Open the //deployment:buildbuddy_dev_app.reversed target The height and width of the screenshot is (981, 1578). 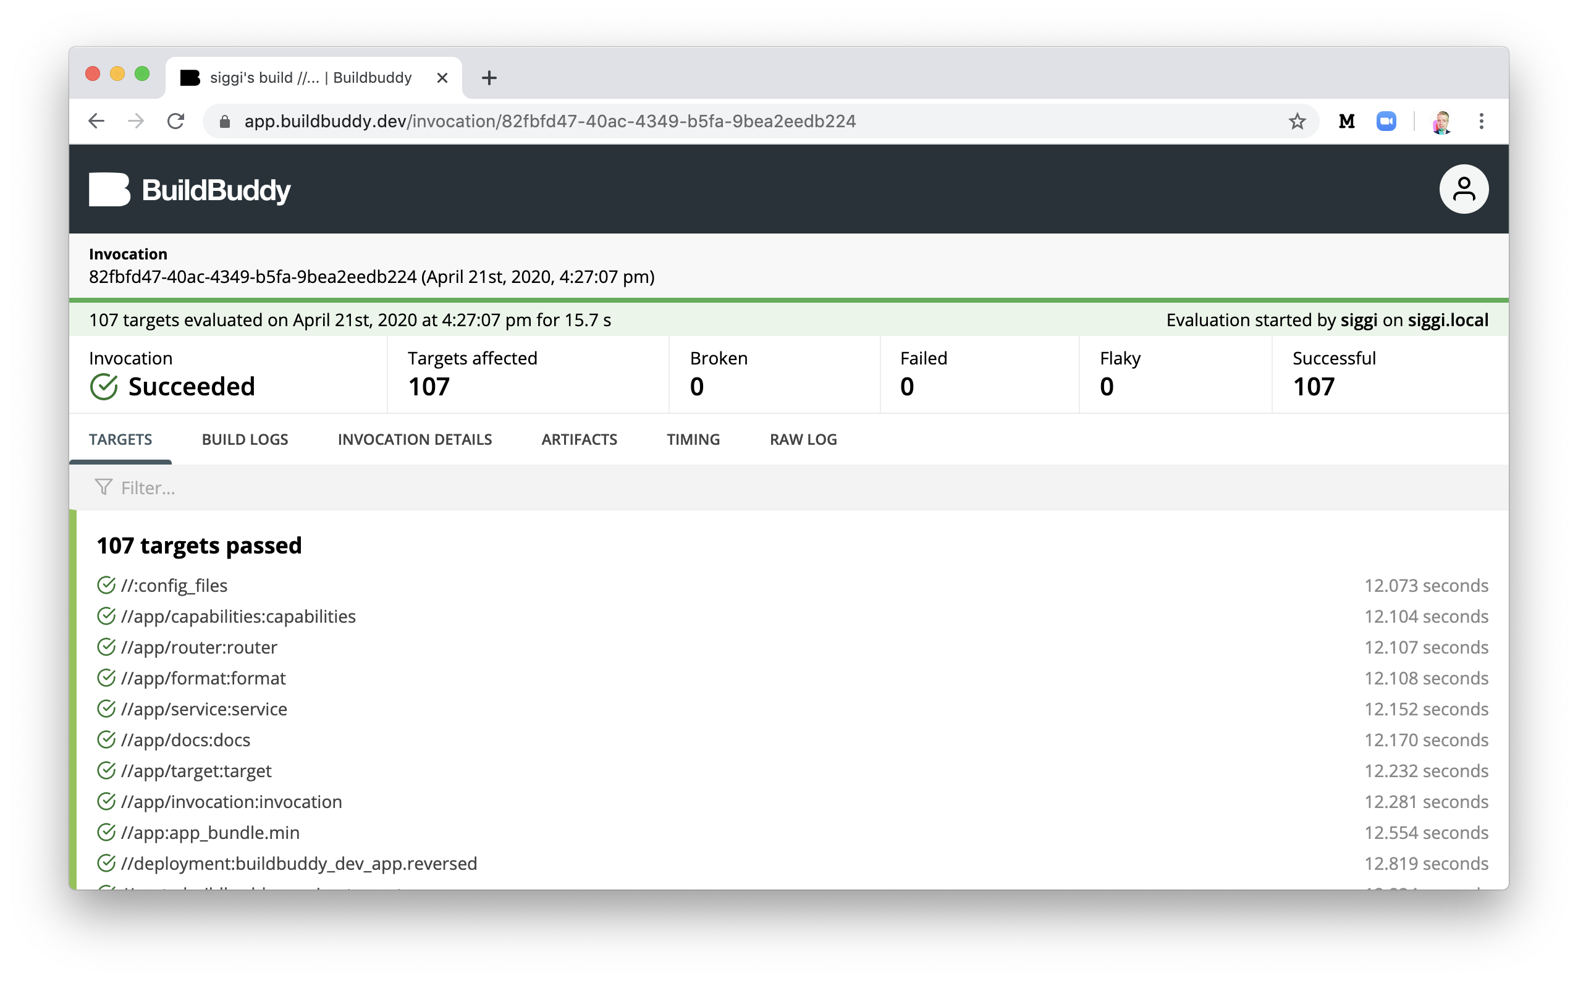pyautogui.click(x=299, y=864)
